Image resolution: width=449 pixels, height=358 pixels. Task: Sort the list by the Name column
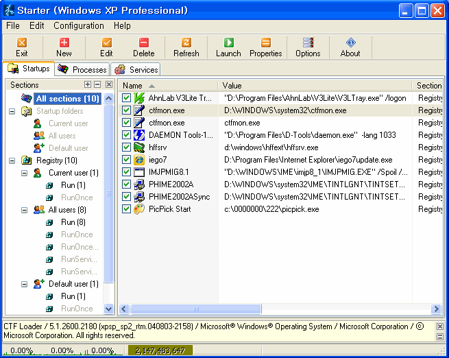(x=169, y=86)
